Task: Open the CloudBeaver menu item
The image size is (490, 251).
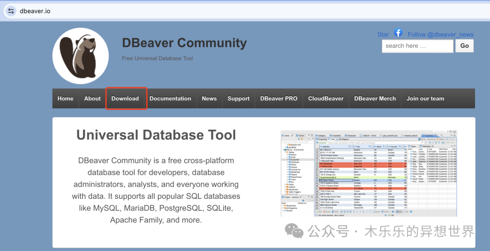Action: (326, 98)
